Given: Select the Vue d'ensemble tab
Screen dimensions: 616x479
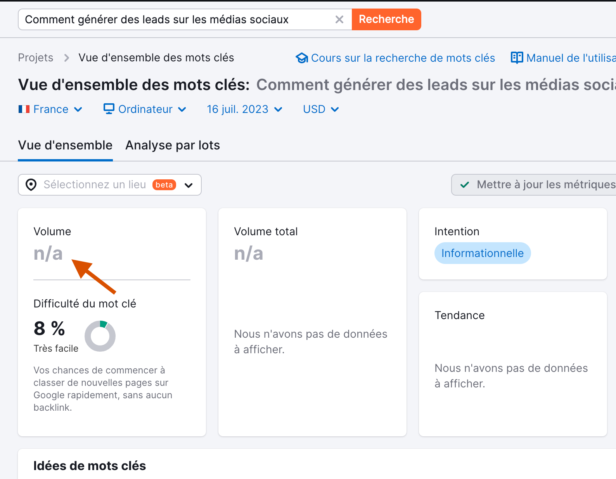Looking at the screenshot, I should (x=65, y=145).
